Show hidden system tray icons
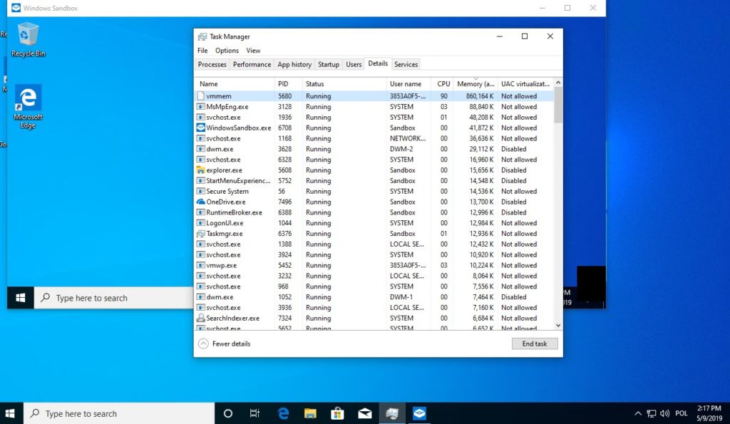 638,413
